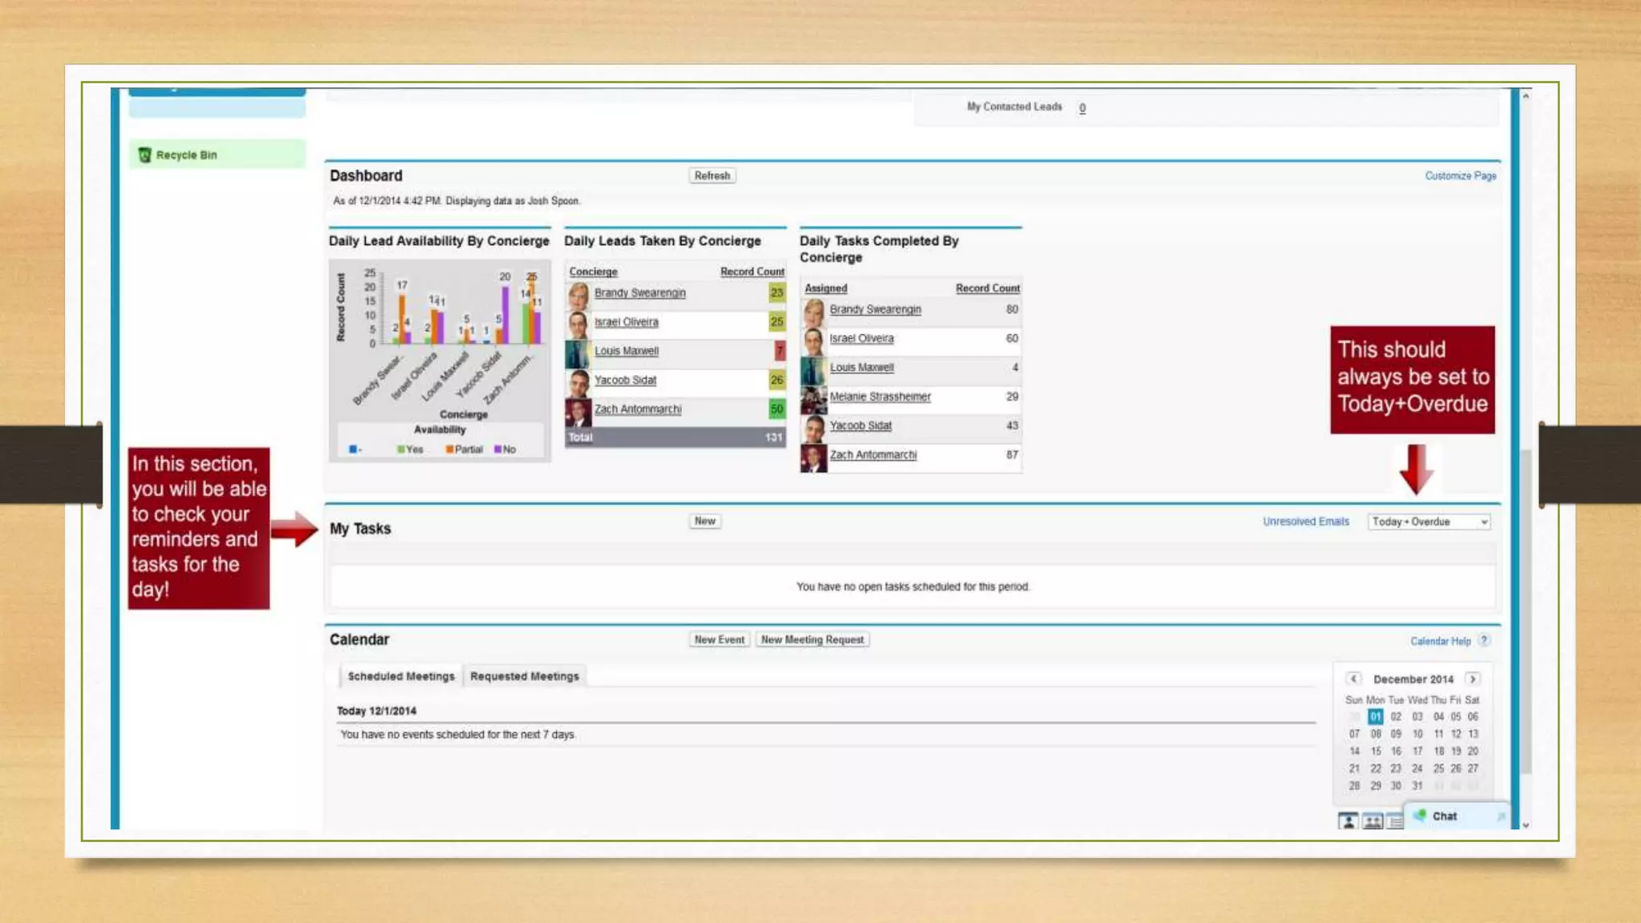This screenshot has height=923, width=1641.
Task: Open the Unresolved Emails link
Action: click(1305, 522)
